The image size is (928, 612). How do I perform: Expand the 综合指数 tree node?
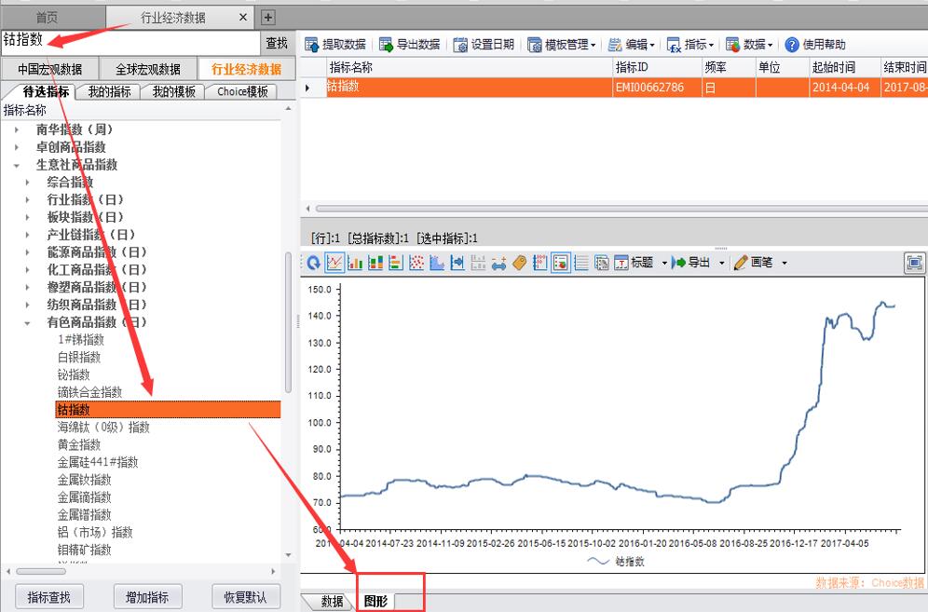[28, 183]
